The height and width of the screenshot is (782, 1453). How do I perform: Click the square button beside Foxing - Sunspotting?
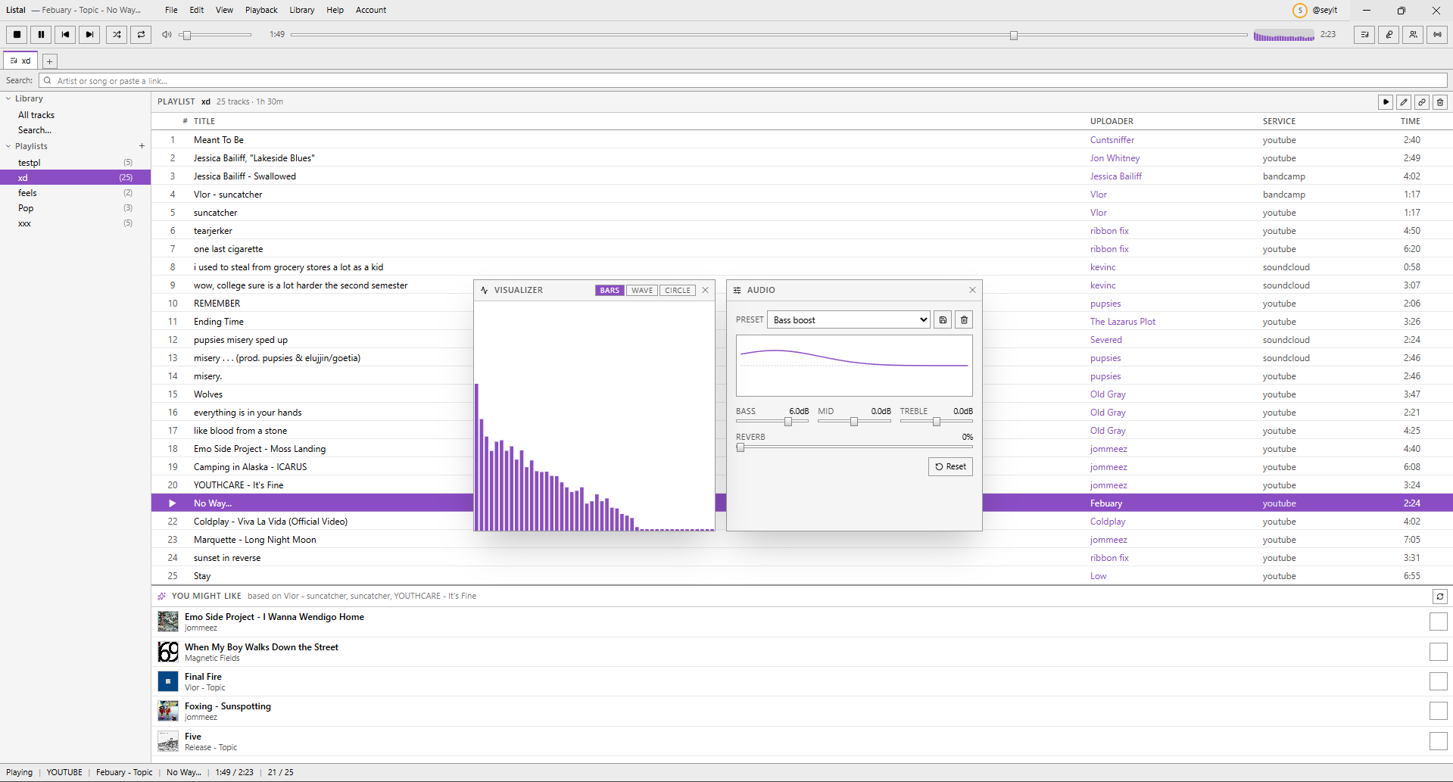click(1439, 711)
